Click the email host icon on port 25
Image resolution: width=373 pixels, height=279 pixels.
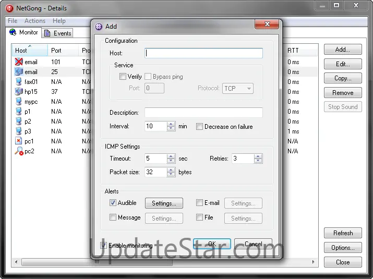pyautogui.click(x=19, y=71)
